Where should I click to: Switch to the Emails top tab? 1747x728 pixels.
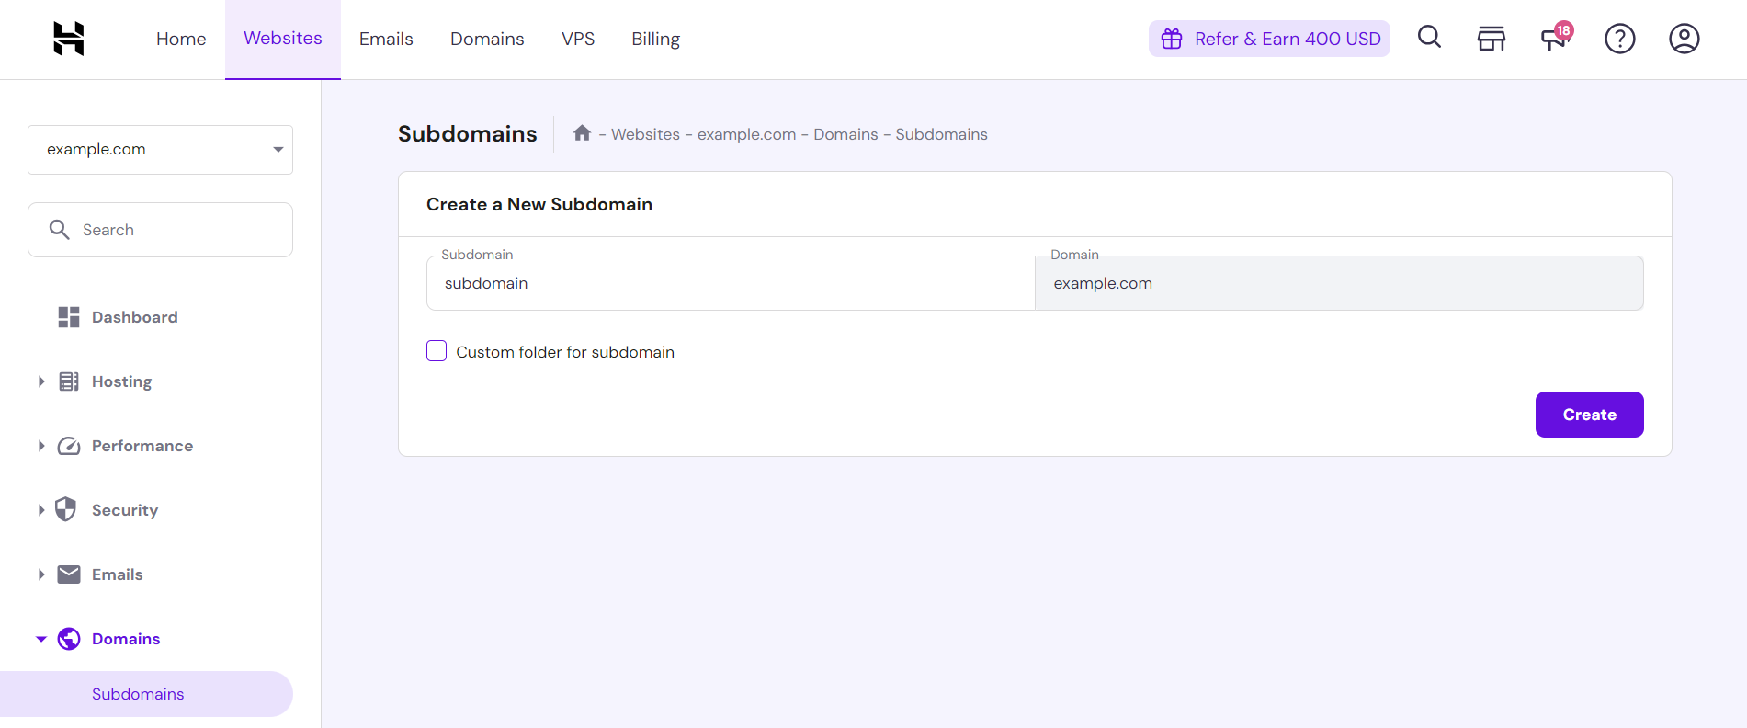386,39
